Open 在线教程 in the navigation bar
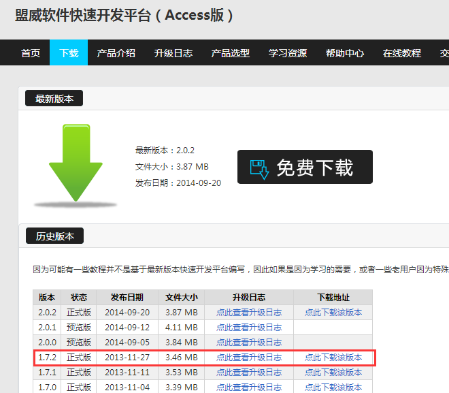The width and height of the screenshot is (449, 393). click(x=402, y=53)
